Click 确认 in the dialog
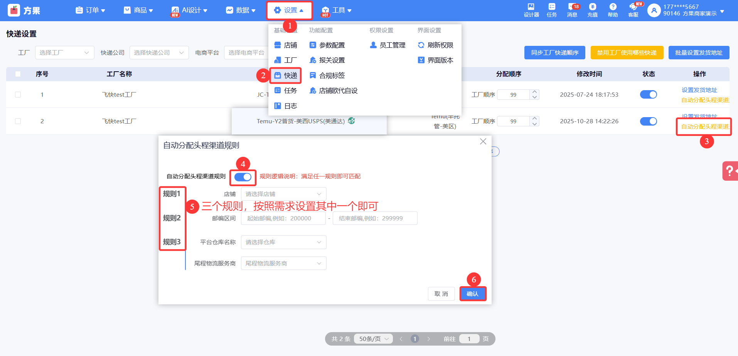The image size is (738, 356). tap(472, 294)
